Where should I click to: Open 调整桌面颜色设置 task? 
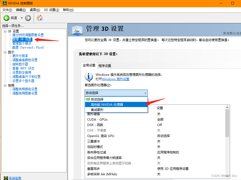[25, 60]
